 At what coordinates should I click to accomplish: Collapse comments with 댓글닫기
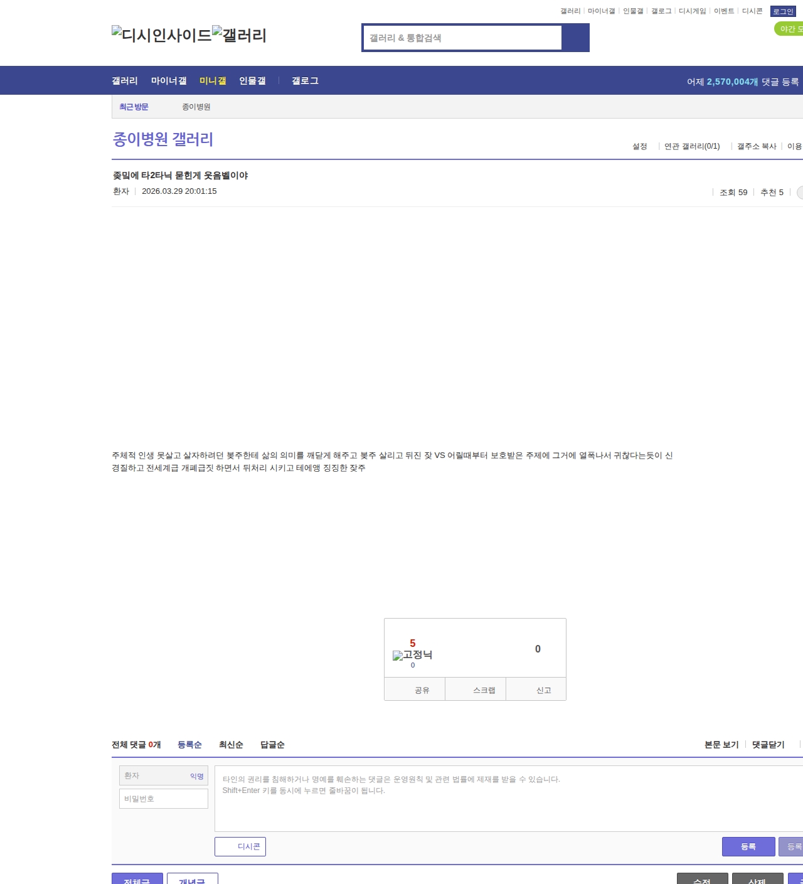click(768, 745)
